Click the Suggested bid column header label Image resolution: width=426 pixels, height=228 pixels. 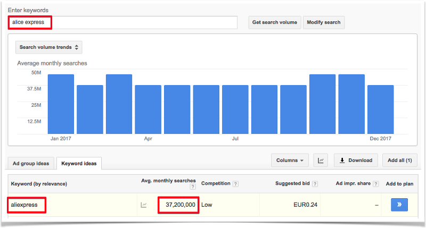click(292, 183)
